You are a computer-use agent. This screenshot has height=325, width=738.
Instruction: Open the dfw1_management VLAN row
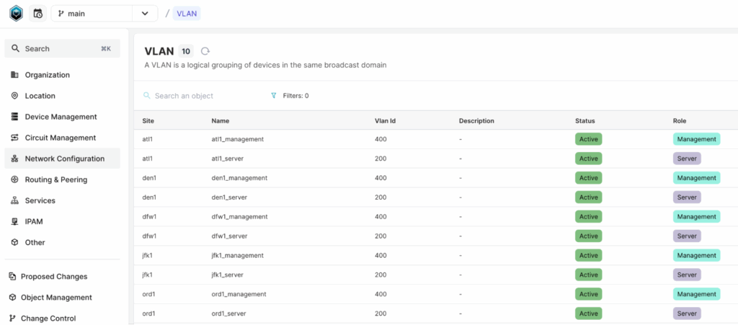436,216
